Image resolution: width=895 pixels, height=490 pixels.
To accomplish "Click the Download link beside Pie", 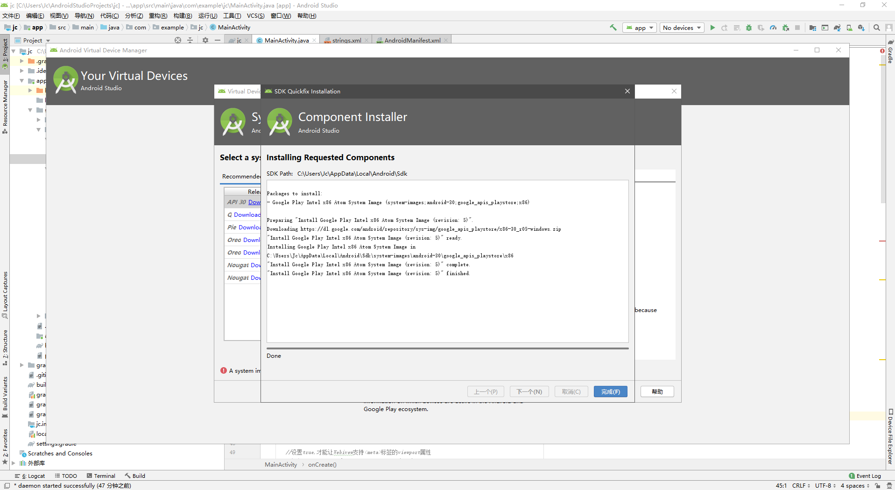I will click(249, 227).
